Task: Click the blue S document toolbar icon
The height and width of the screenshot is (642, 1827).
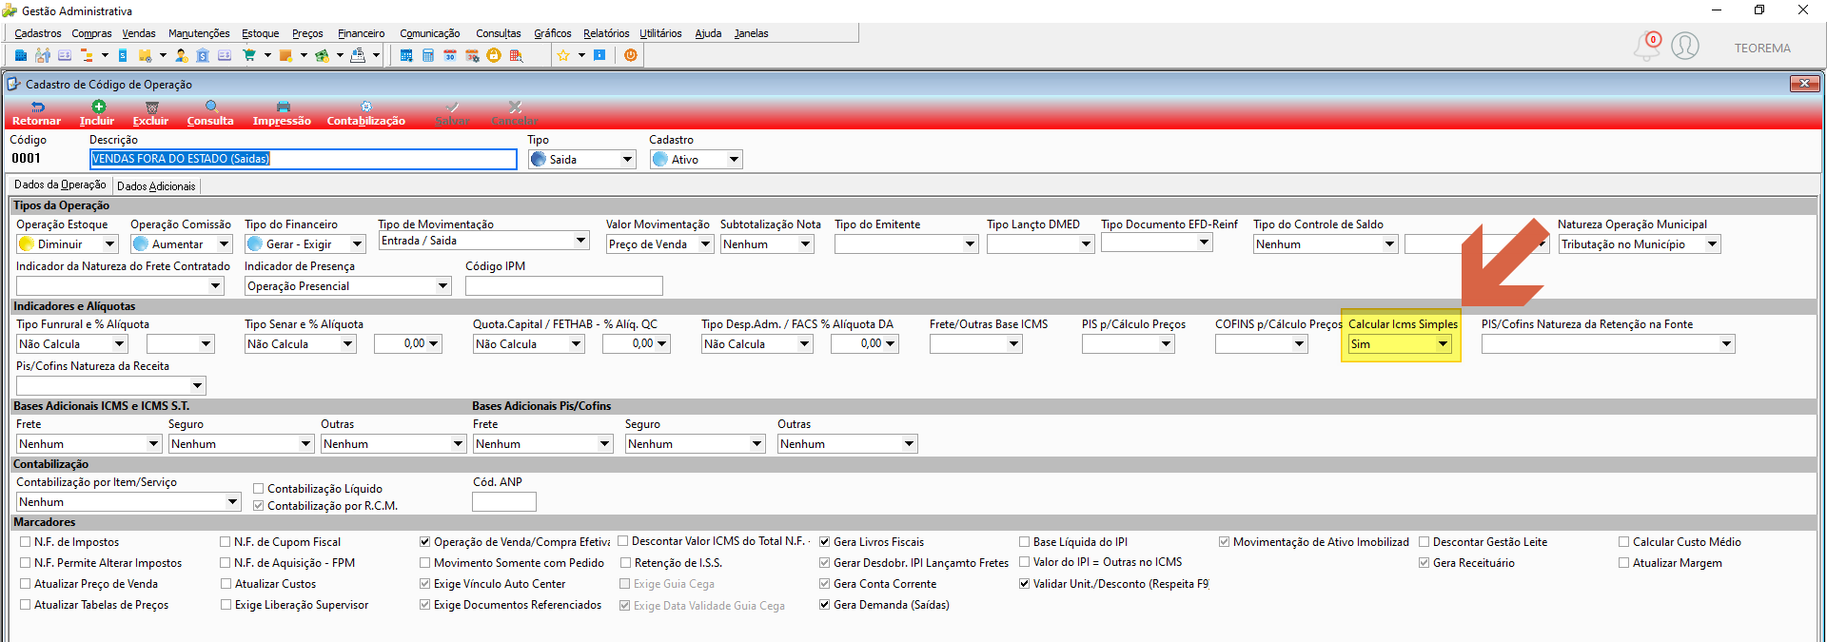Action: pos(123,55)
